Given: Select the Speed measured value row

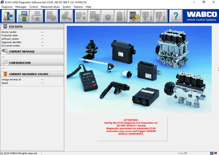Looking at the screenshot, I should pyautogui.click(x=32, y=83).
